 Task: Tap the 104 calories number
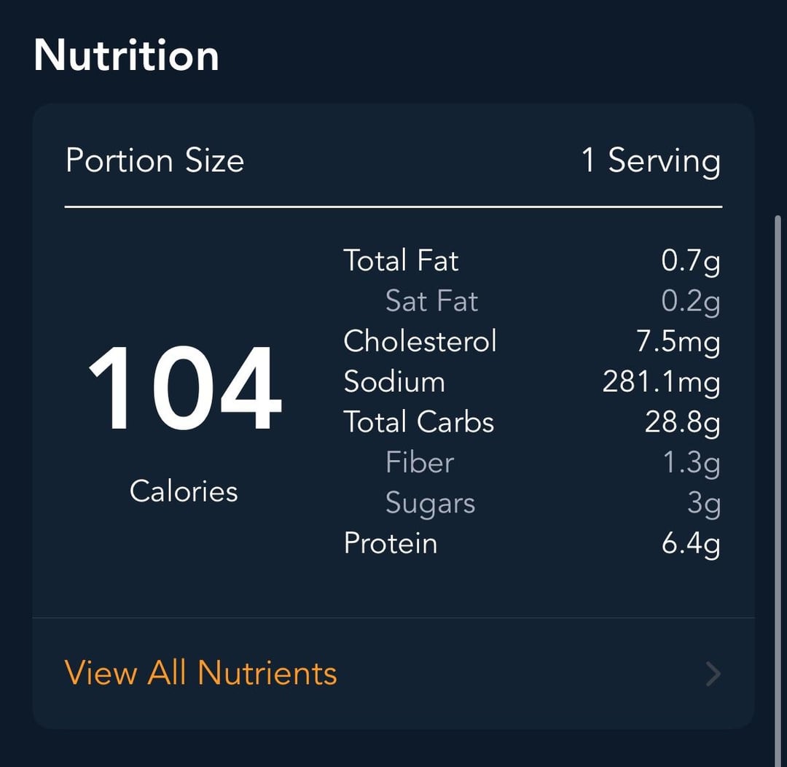coord(184,388)
